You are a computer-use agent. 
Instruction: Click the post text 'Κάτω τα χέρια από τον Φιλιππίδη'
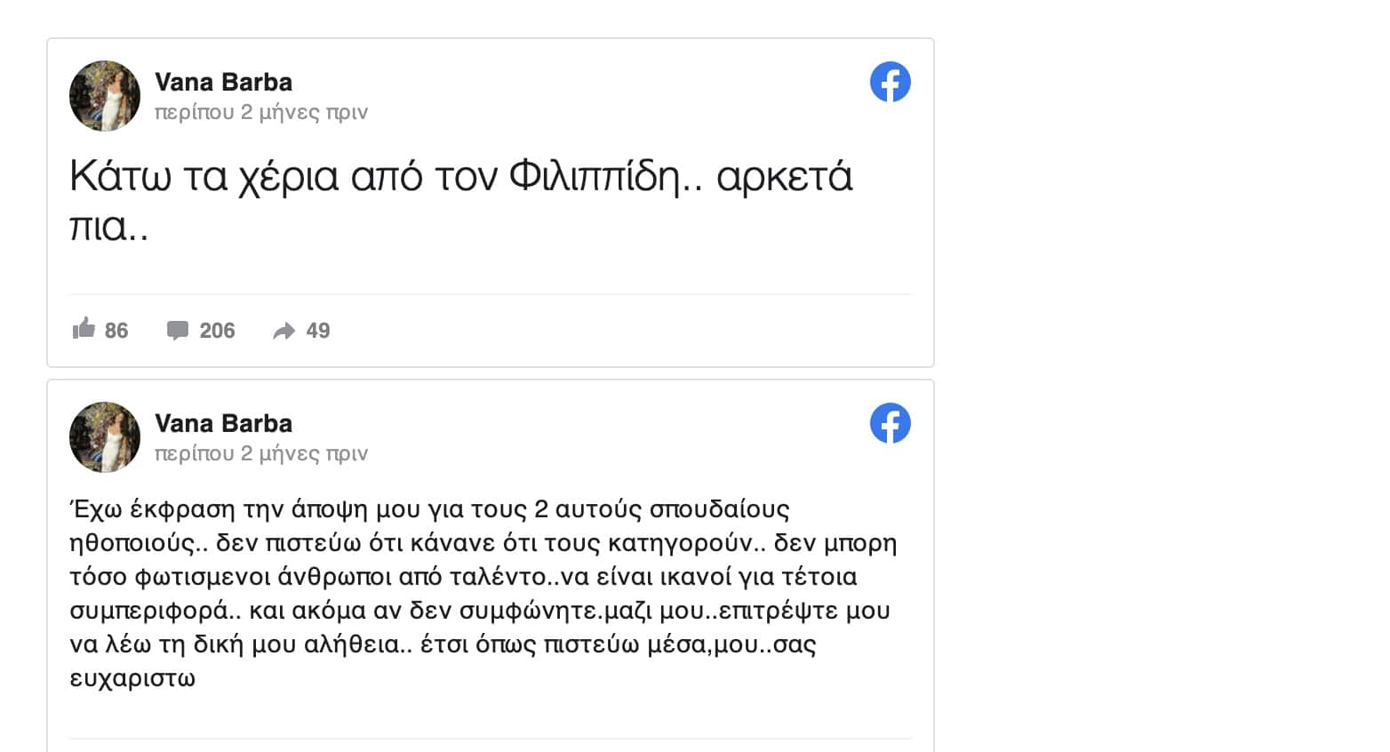(x=374, y=176)
